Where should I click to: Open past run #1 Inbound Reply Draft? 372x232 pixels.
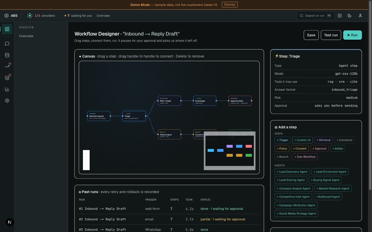pyautogui.click(x=169, y=209)
